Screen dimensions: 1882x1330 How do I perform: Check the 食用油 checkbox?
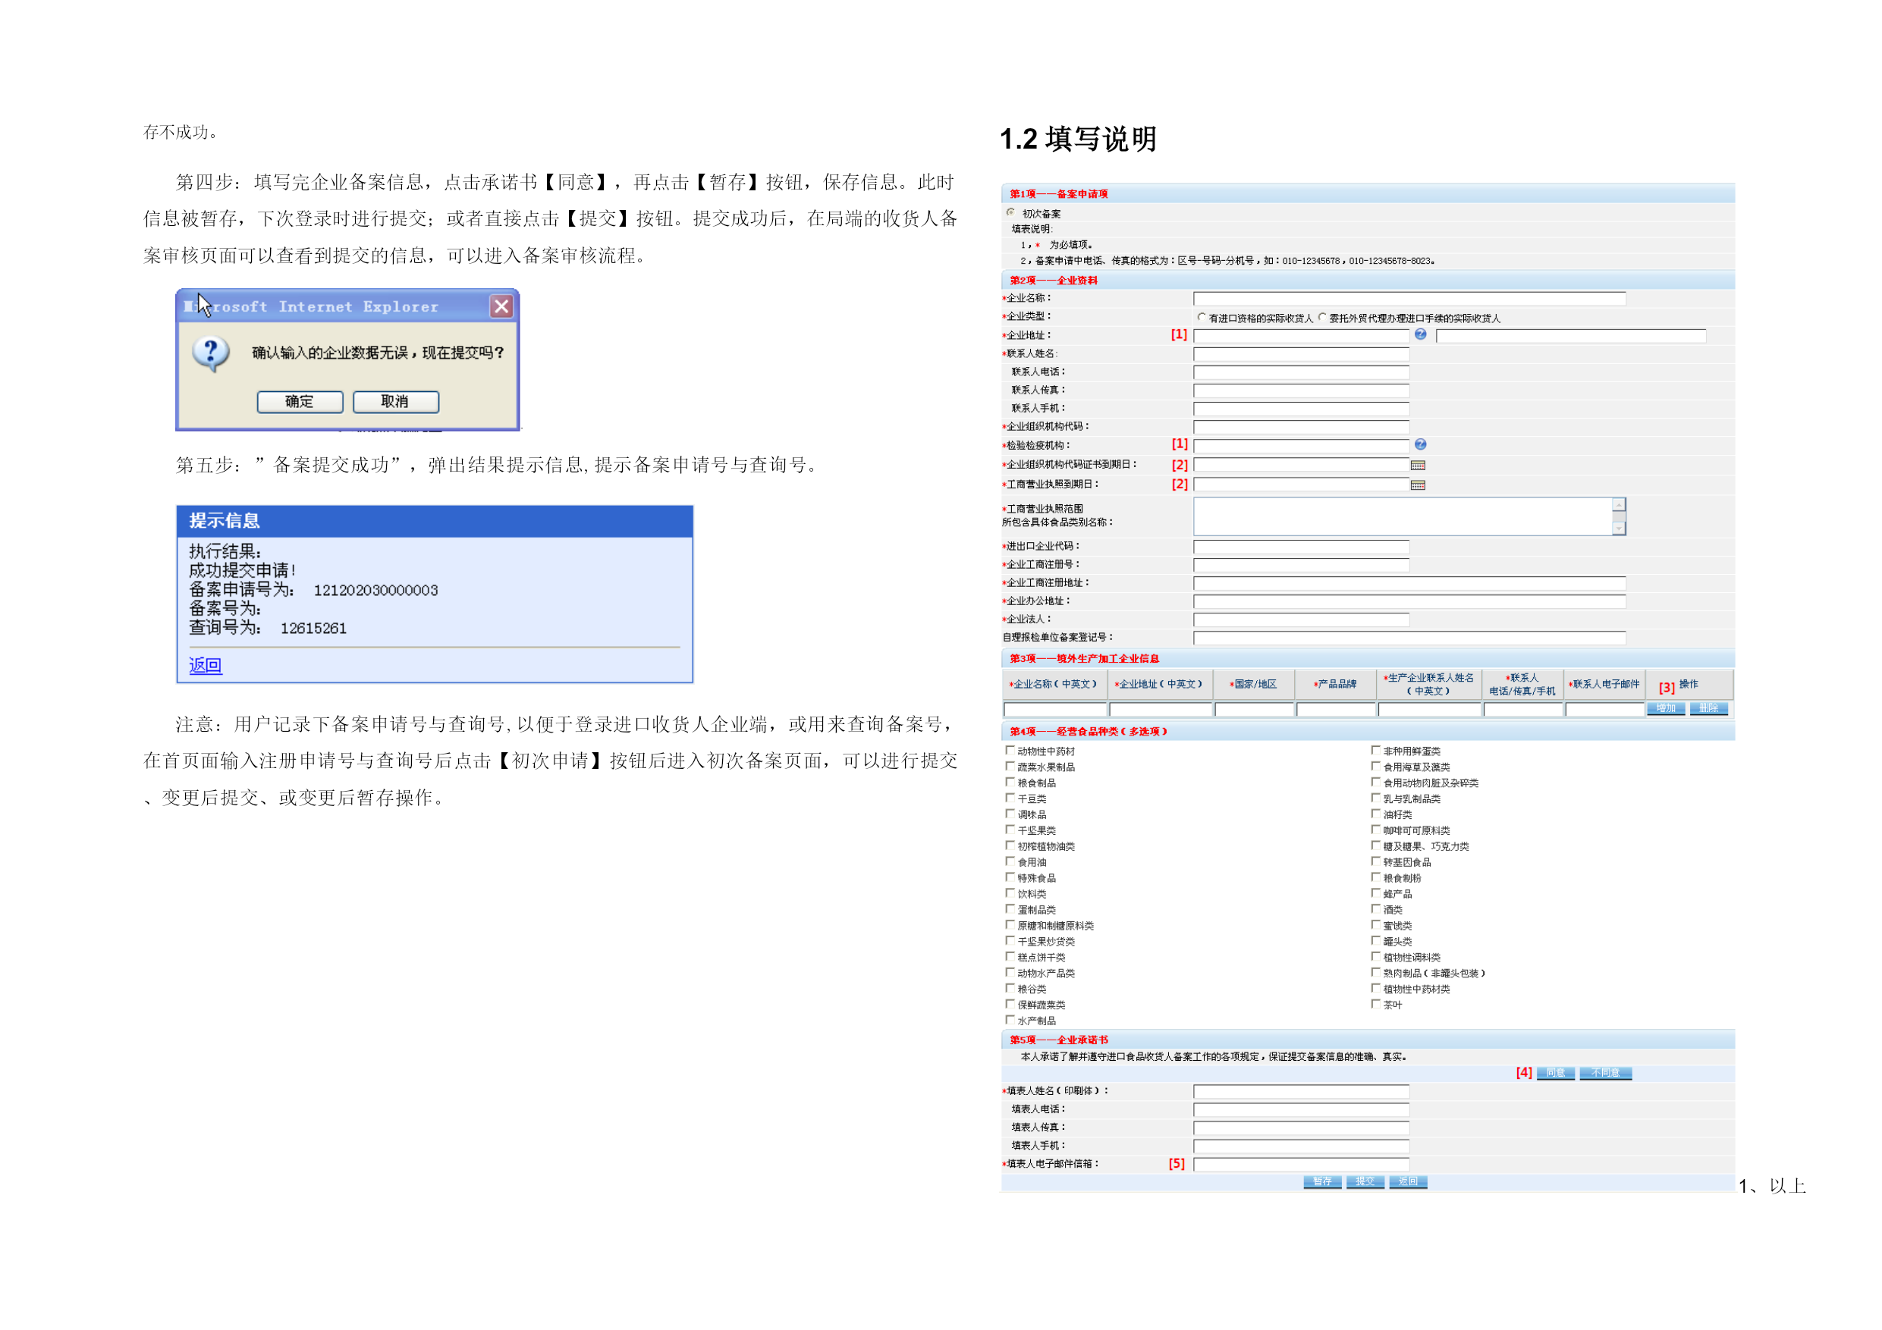[x=1010, y=861]
